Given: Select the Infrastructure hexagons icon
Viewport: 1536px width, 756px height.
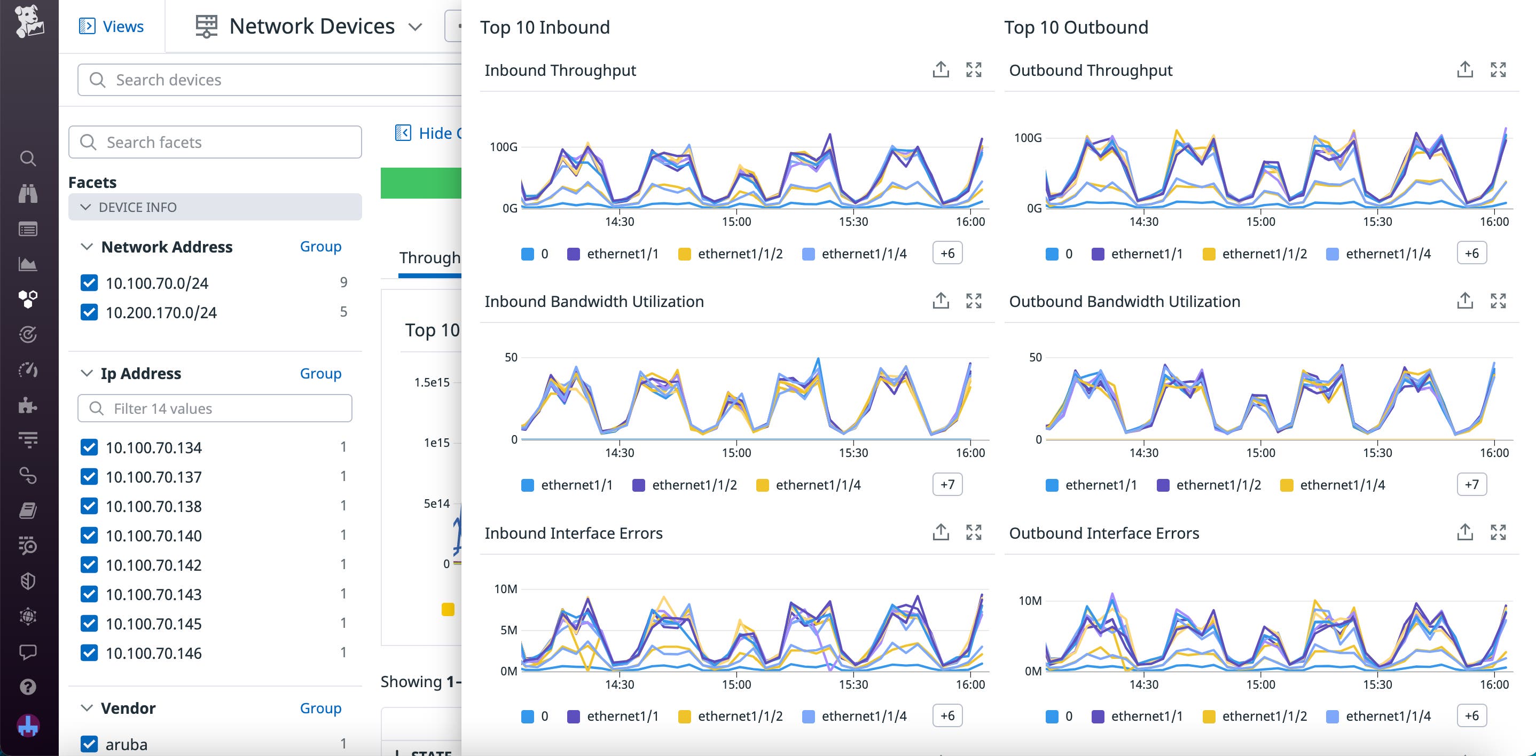Looking at the screenshot, I should pyautogui.click(x=28, y=298).
